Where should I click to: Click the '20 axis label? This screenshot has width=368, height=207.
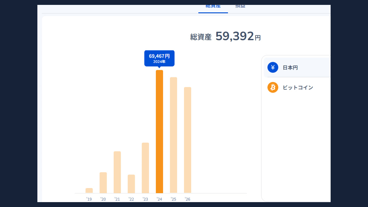point(103,199)
